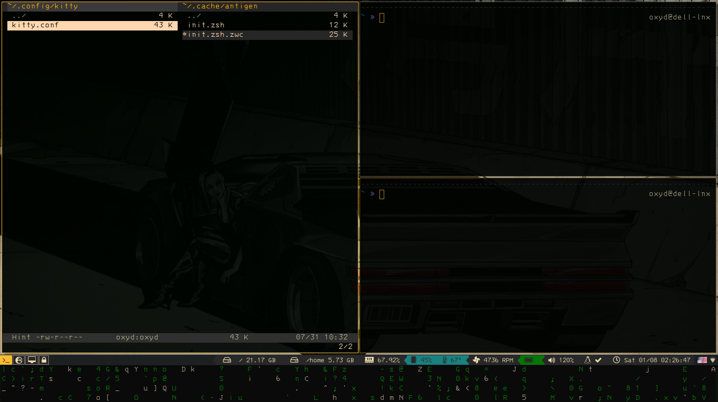Click oxyd@dell-lnx in the top terminal
Viewport: 718px width, 402px height.
(680, 17)
